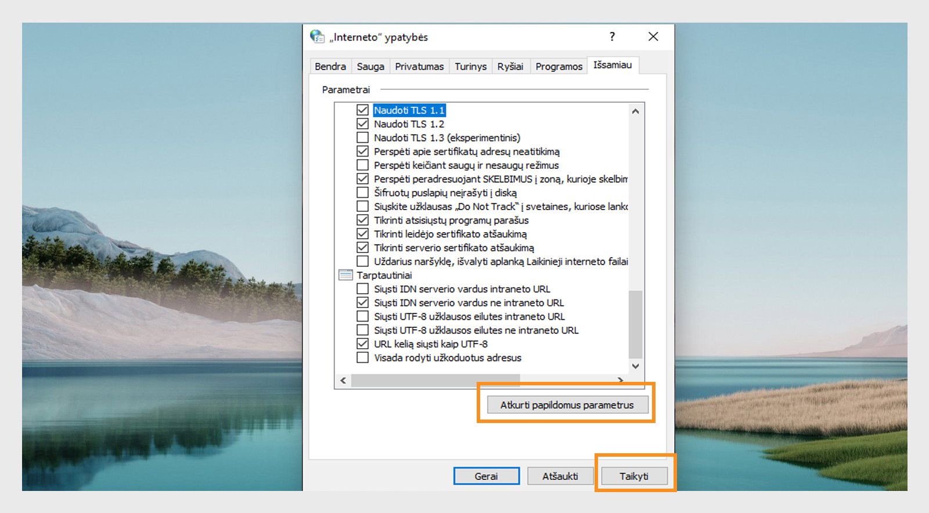Click the Internet properties globe icon in title bar
This screenshot has width=929, height=513.
click(x=317, y=37)
